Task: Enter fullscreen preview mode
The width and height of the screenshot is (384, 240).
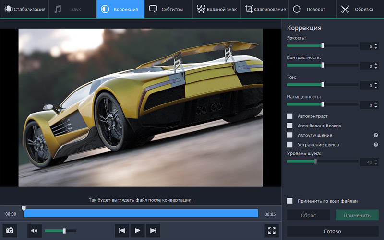Action: (x=272, y=231)
